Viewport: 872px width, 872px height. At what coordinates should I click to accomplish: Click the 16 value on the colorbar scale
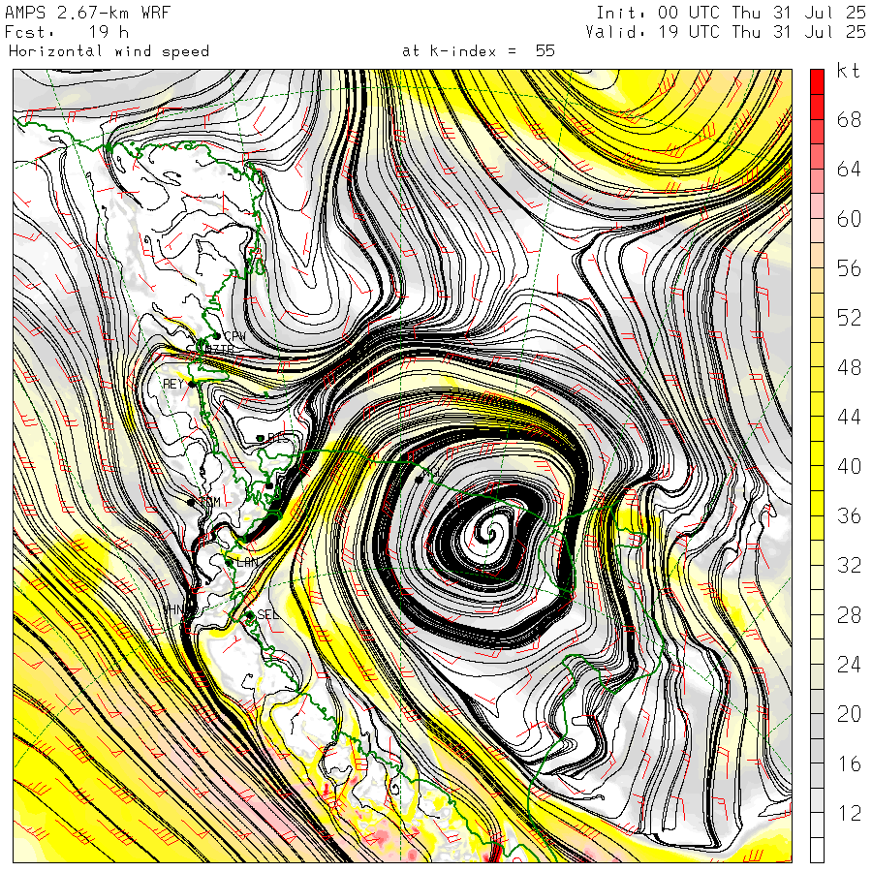[849, 763]
